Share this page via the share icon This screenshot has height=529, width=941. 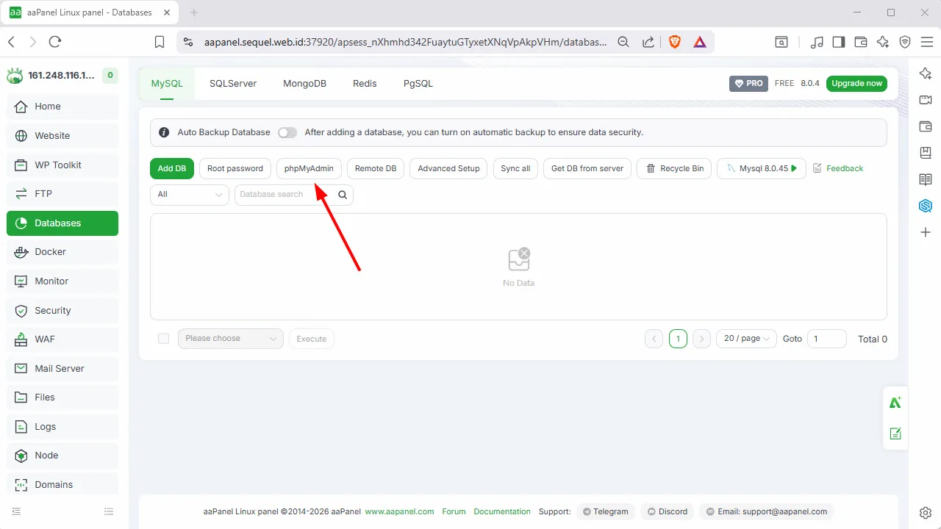648,42
